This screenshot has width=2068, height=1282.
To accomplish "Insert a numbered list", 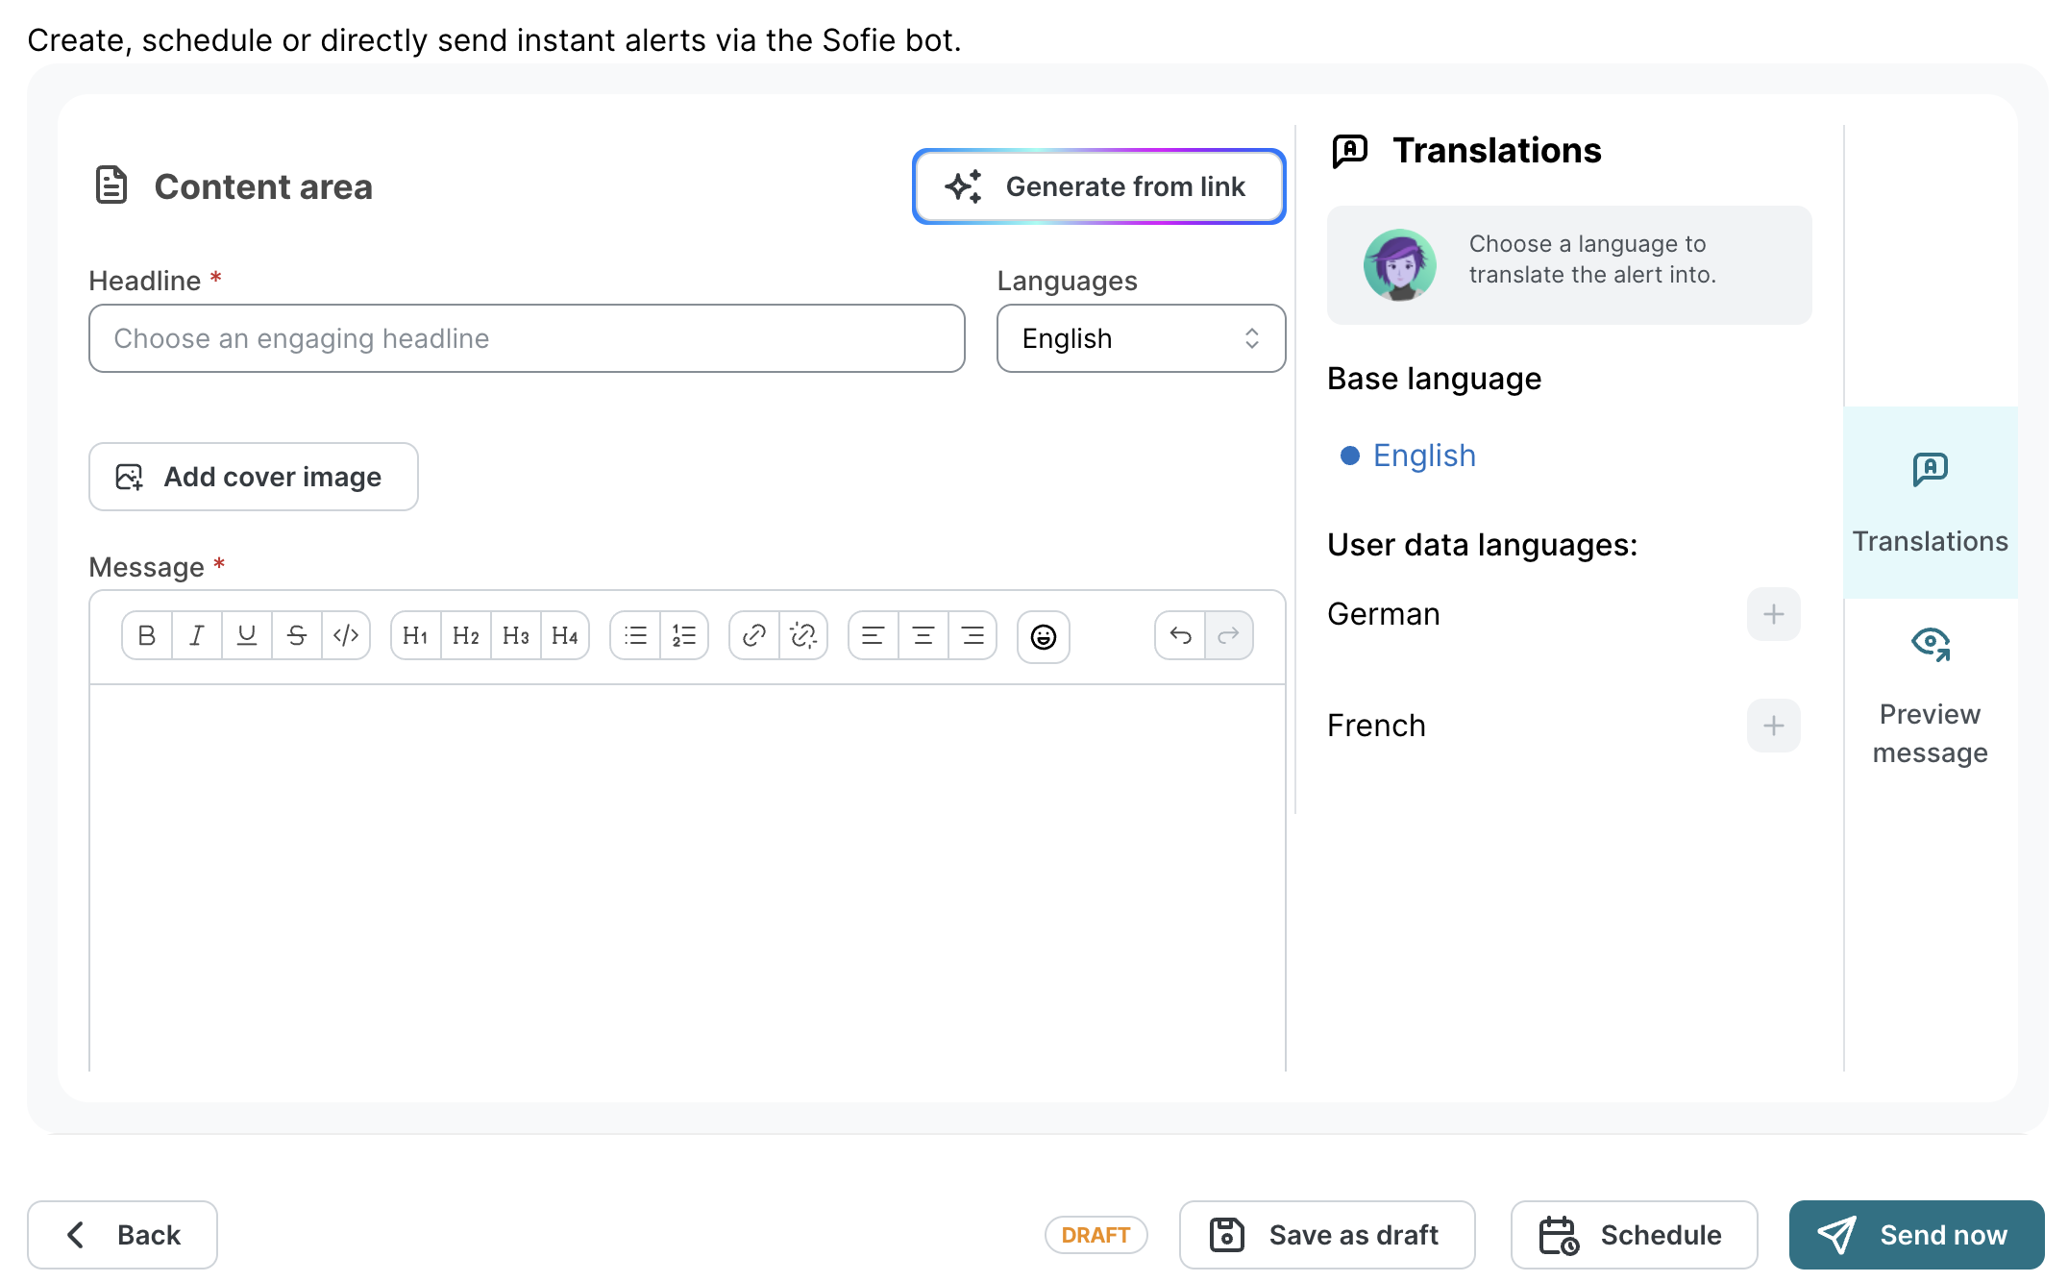I will coord(684,635).
